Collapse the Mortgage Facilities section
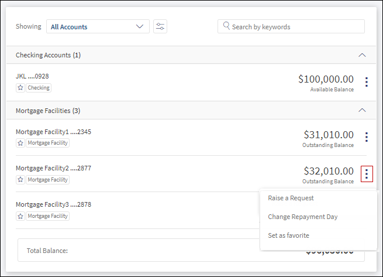 [x=362, y=110]
